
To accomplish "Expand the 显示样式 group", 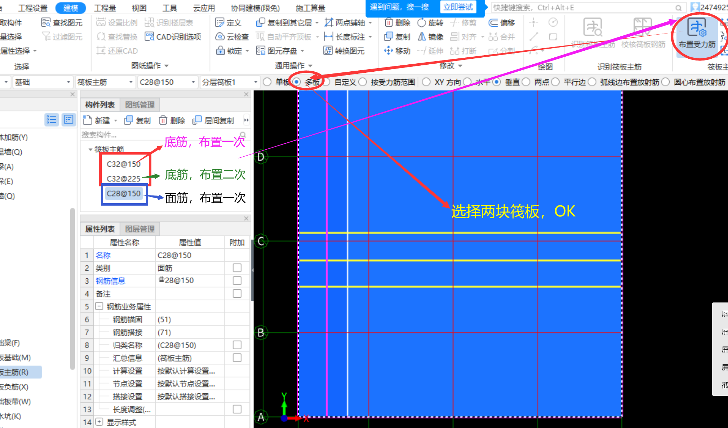I will [x=99, y=422].
